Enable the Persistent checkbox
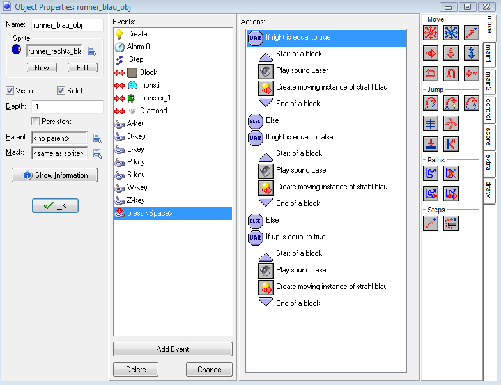This screenshot has height=385, width=501. [x=36, y=122]
